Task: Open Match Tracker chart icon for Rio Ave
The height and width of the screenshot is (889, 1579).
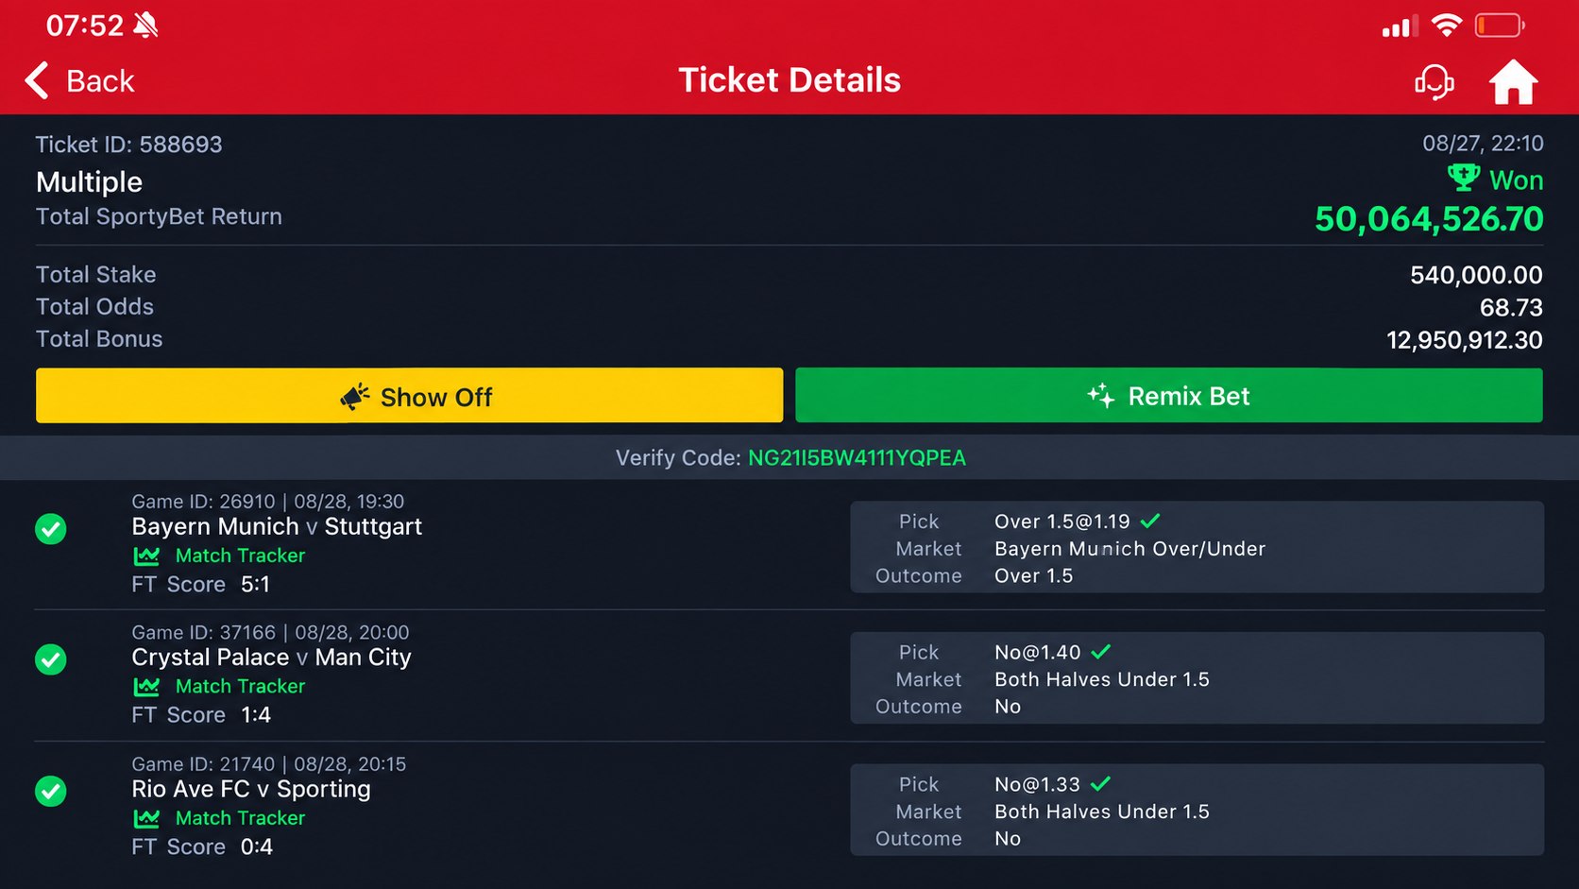Action: click(x=146, y=818)
